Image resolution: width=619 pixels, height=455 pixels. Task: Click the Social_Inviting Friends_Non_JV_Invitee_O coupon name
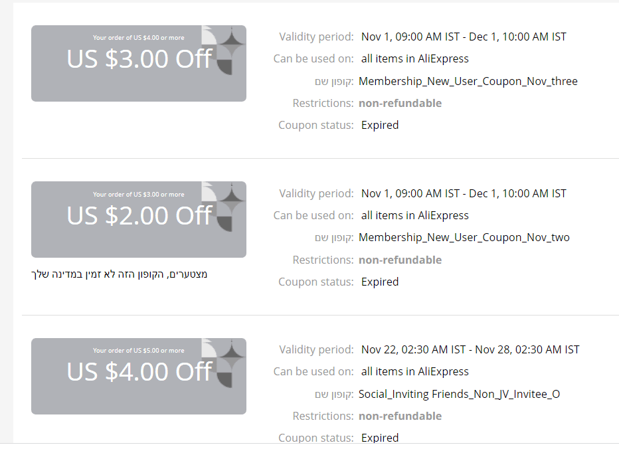[x=459, y=394]
